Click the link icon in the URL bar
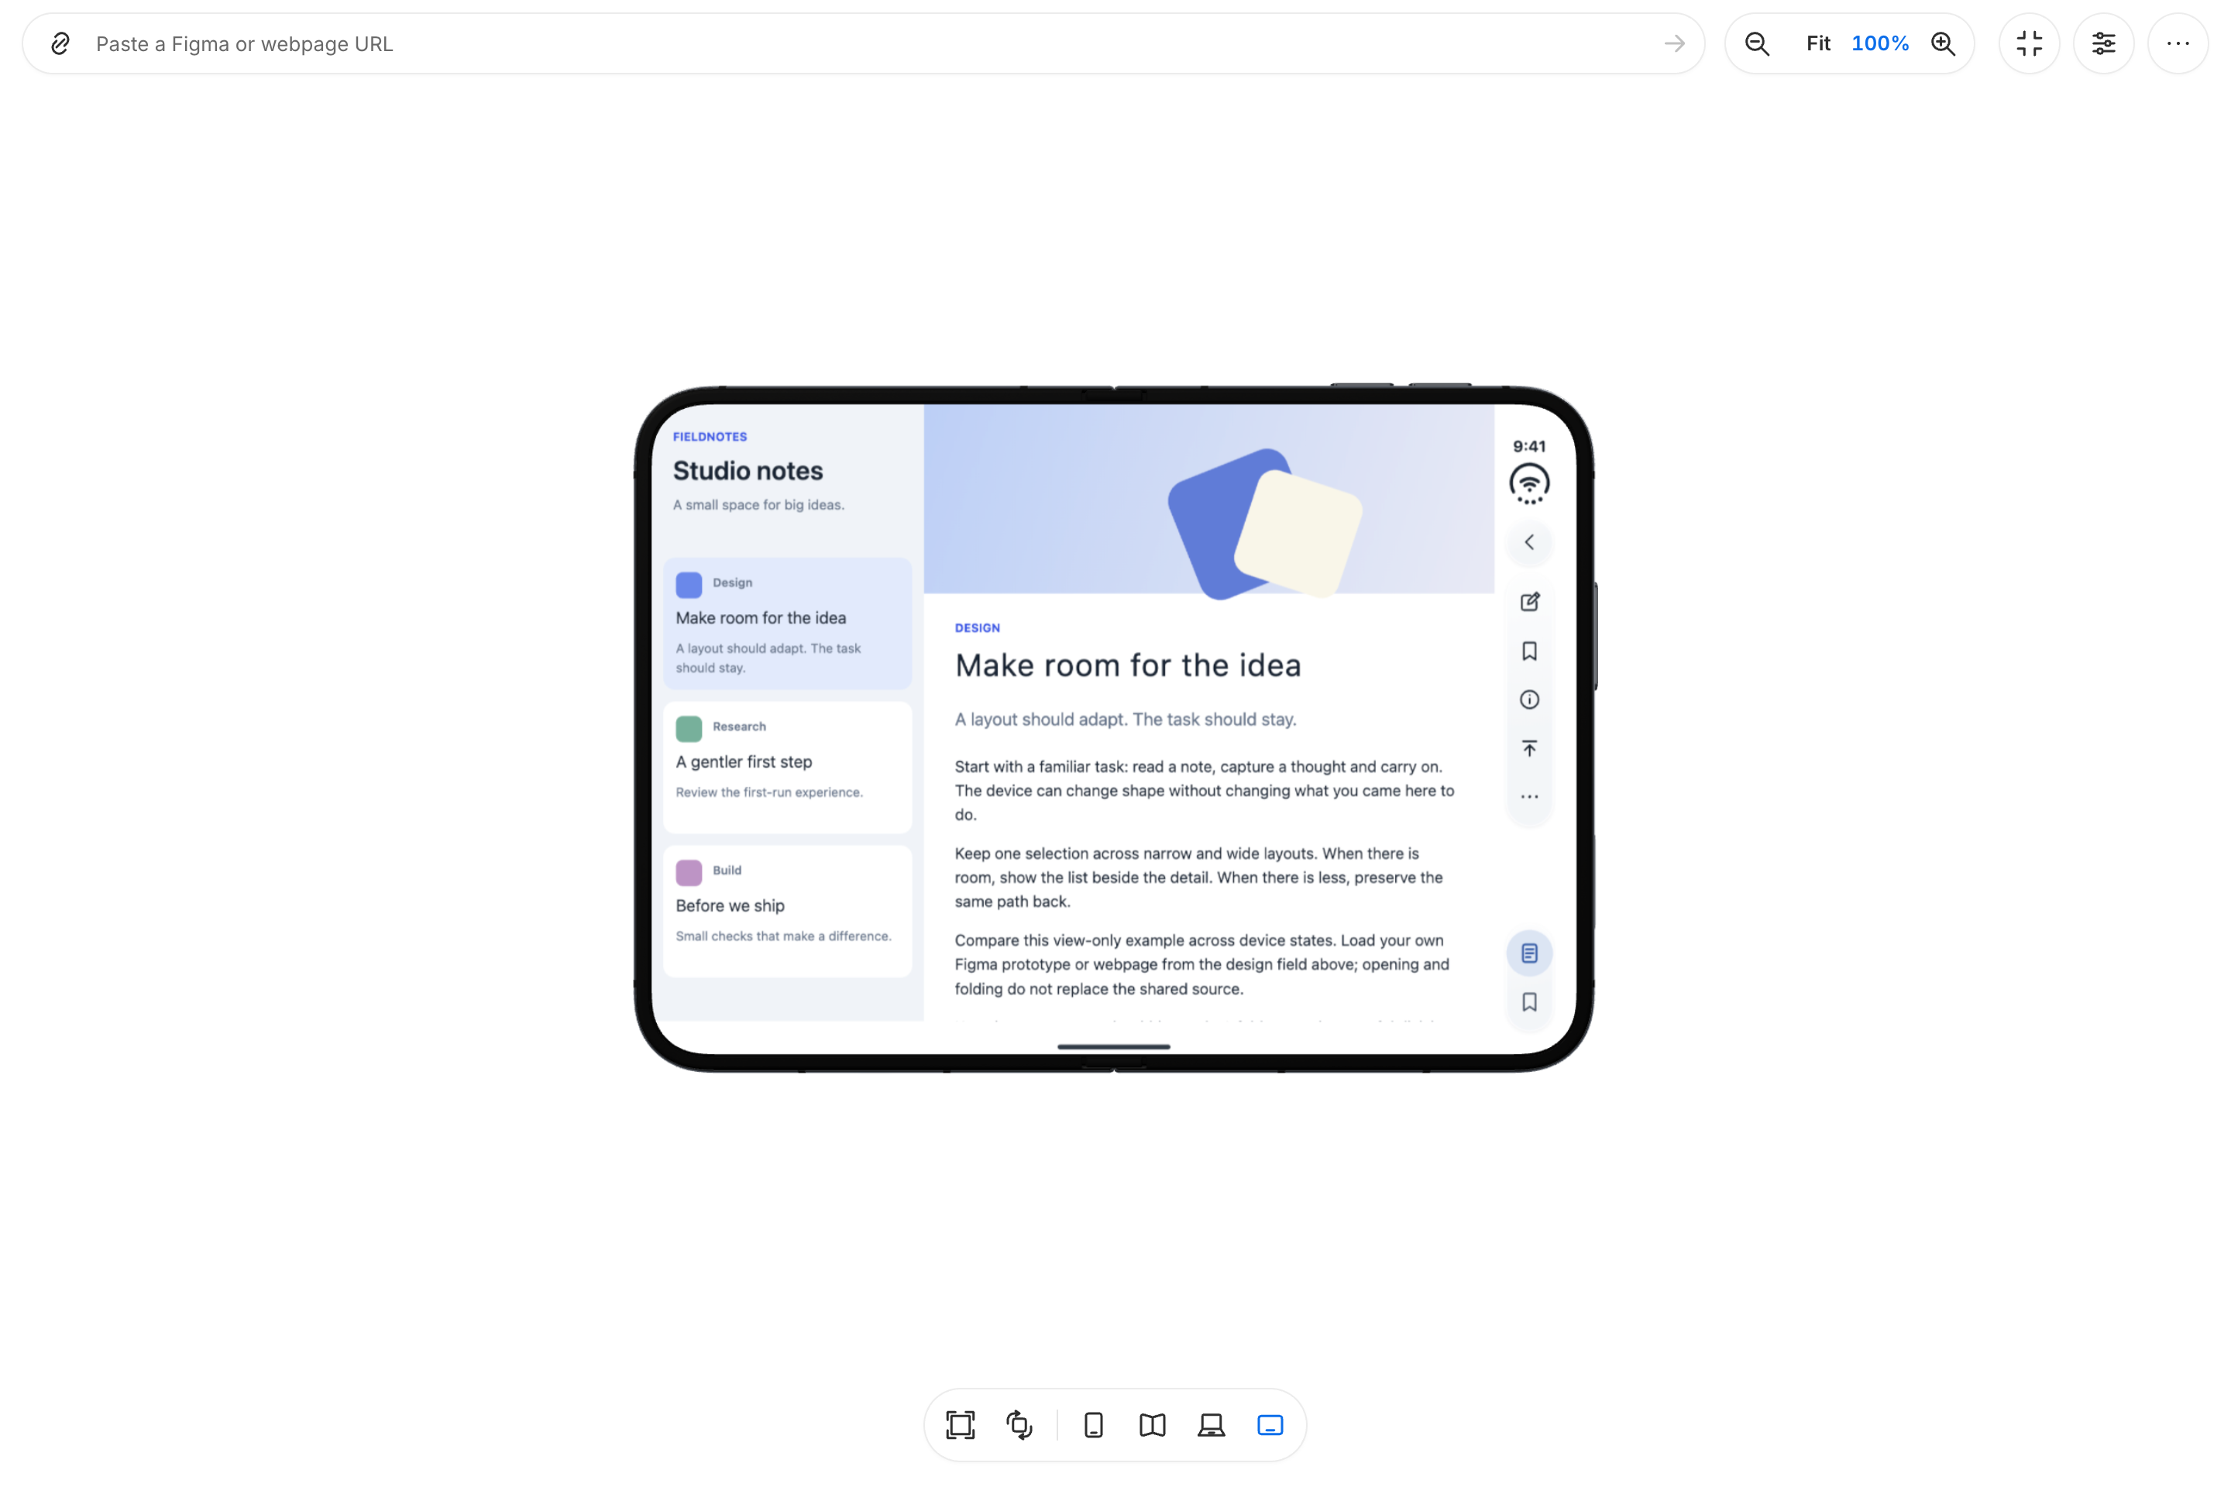 60,43
